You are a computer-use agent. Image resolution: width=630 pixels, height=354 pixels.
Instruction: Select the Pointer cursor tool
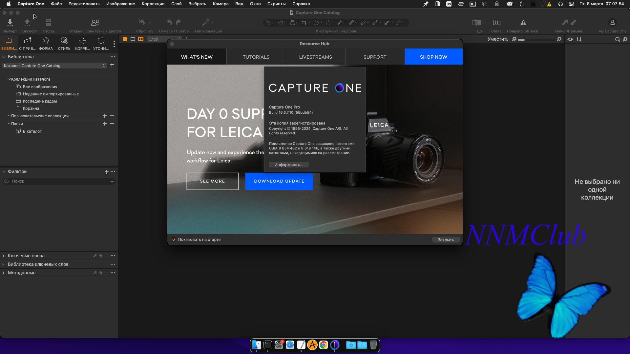tap(269, 23)
